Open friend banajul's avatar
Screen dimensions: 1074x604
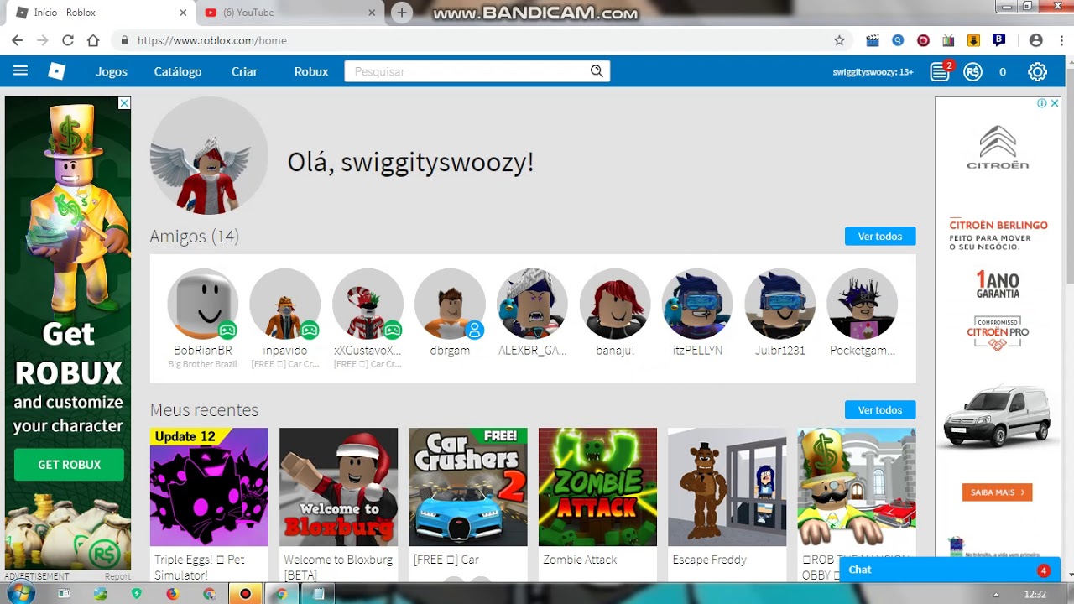pyautogui.click(x=615, y=304)
